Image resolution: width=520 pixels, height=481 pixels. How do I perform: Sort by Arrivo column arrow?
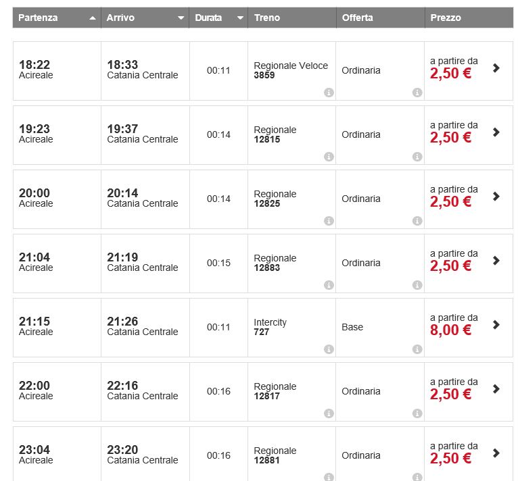(x=181, y=18)
